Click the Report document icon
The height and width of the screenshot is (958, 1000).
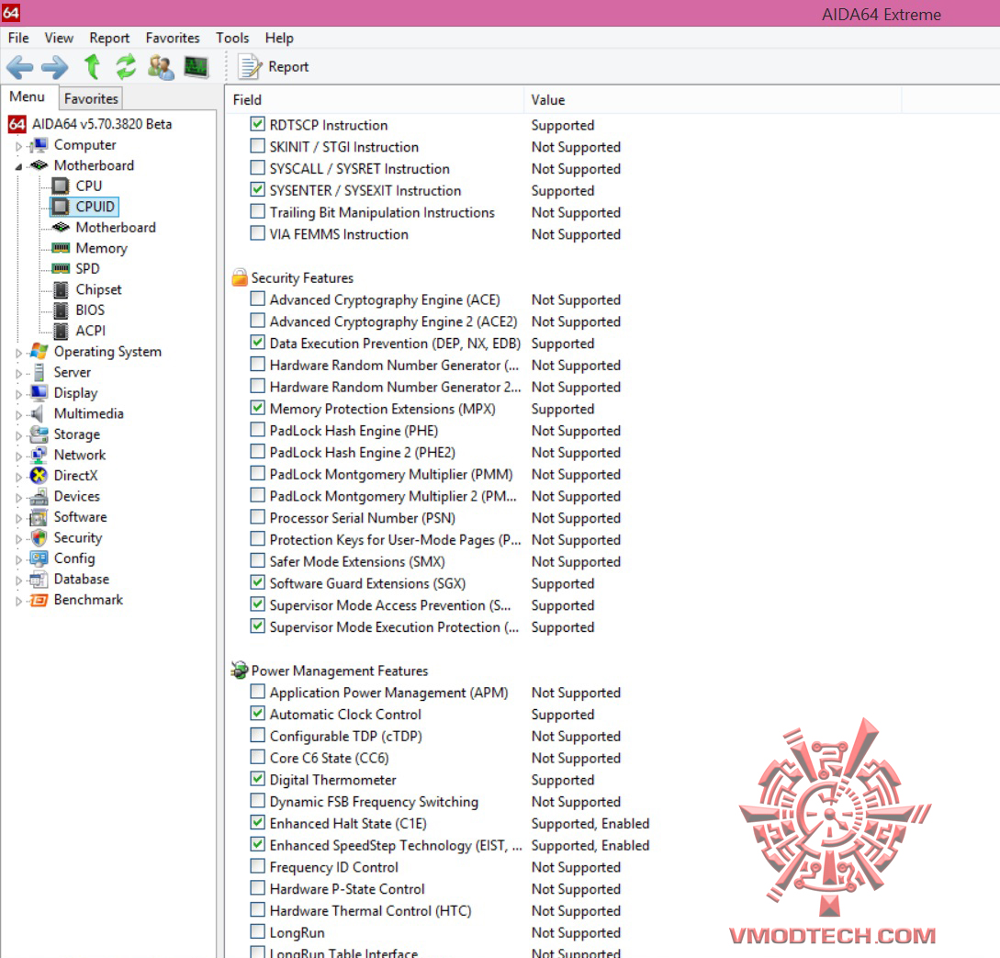(x=250, y=66)
